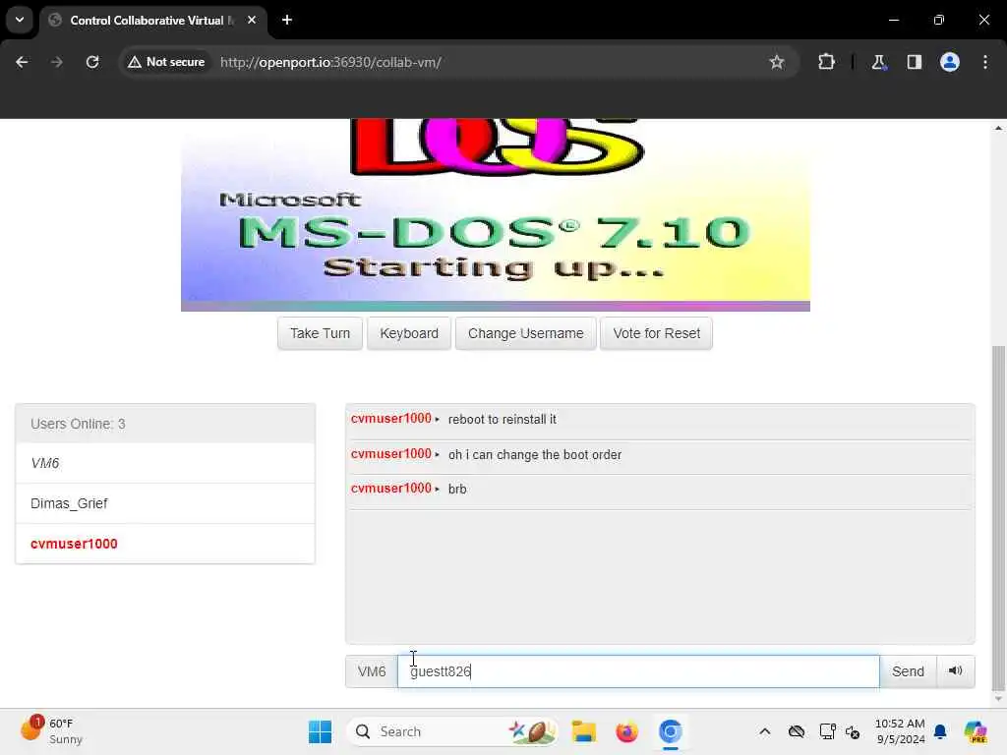
Task: Select VM6 in users list
Action: point(165,463)
